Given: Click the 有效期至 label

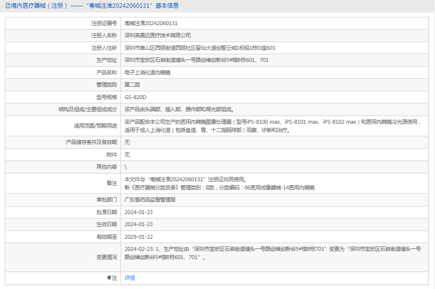Looking at the screenshot, I should click(x=106, y=237).
